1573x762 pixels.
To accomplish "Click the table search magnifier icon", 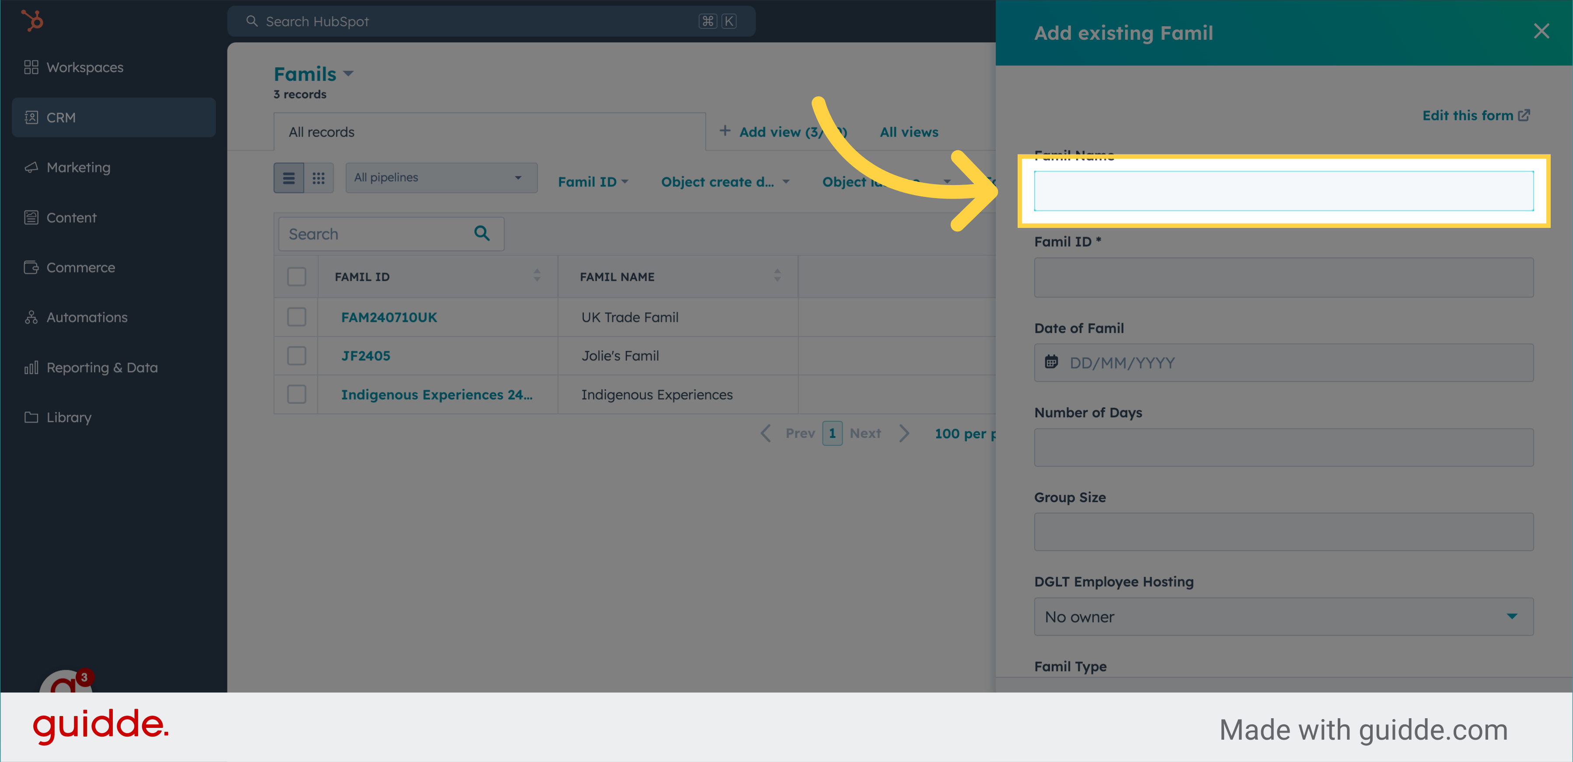I will click(x=482, y=233).
